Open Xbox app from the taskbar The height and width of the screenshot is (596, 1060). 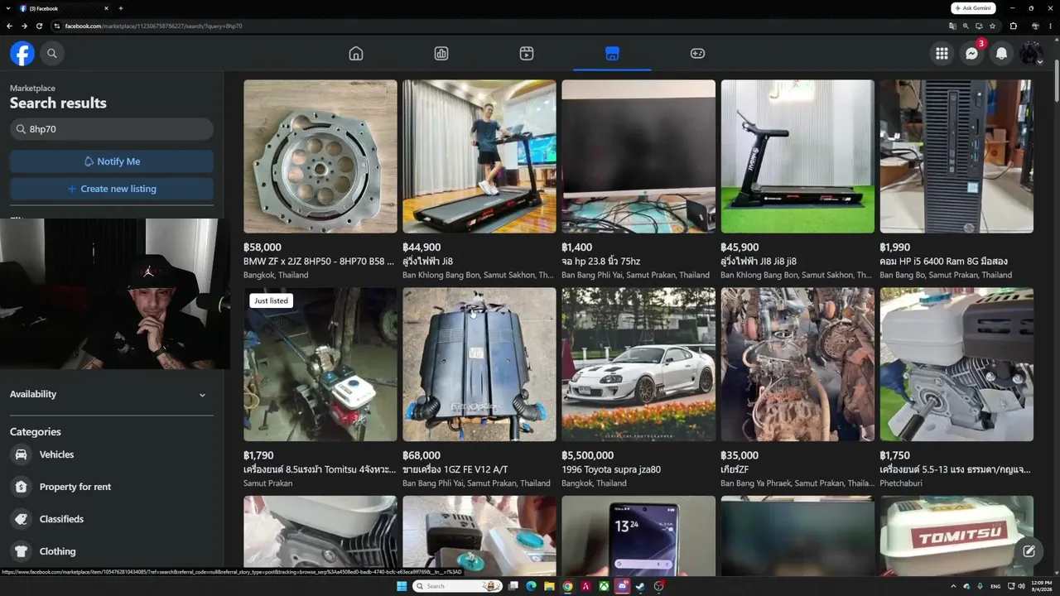point(604,586)
